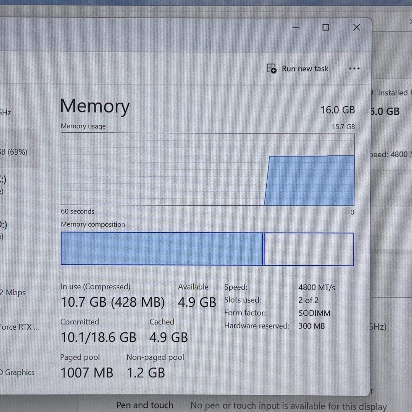Click the 16.0 GB total memory text
The height and width of the screenshot is (412, 412).
tap(338, 110)
